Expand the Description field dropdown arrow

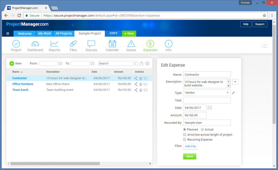tap(235, 81)
